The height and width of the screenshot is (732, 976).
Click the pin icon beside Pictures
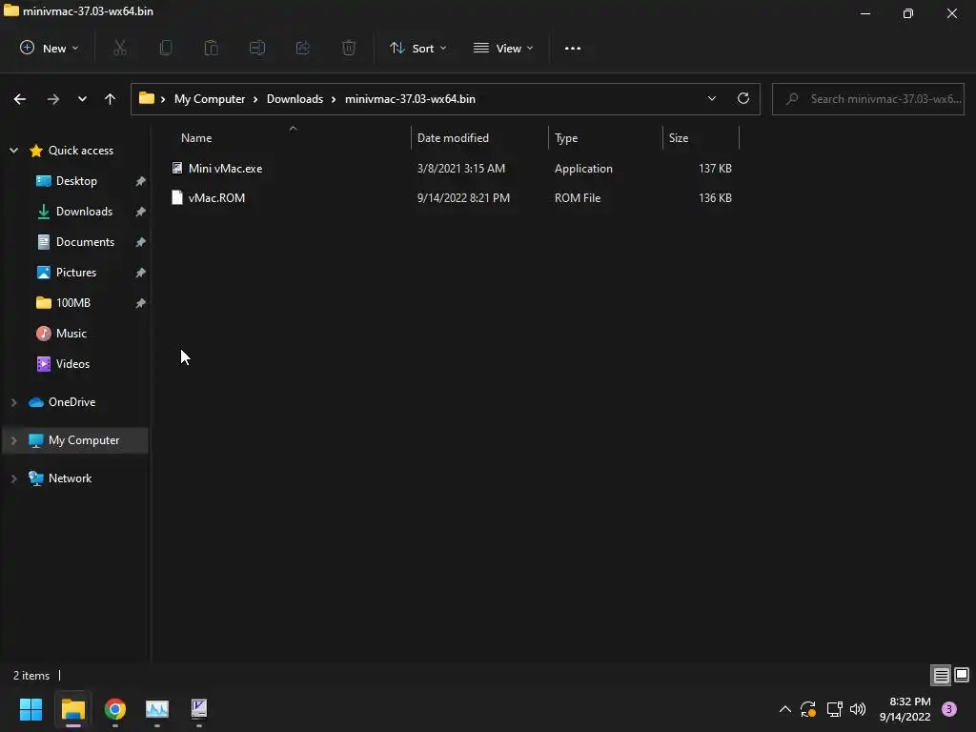(141, 273)
